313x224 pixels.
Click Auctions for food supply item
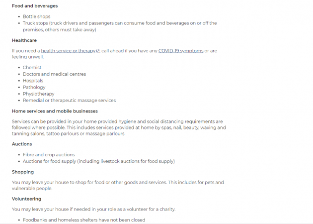click(99, 161)
